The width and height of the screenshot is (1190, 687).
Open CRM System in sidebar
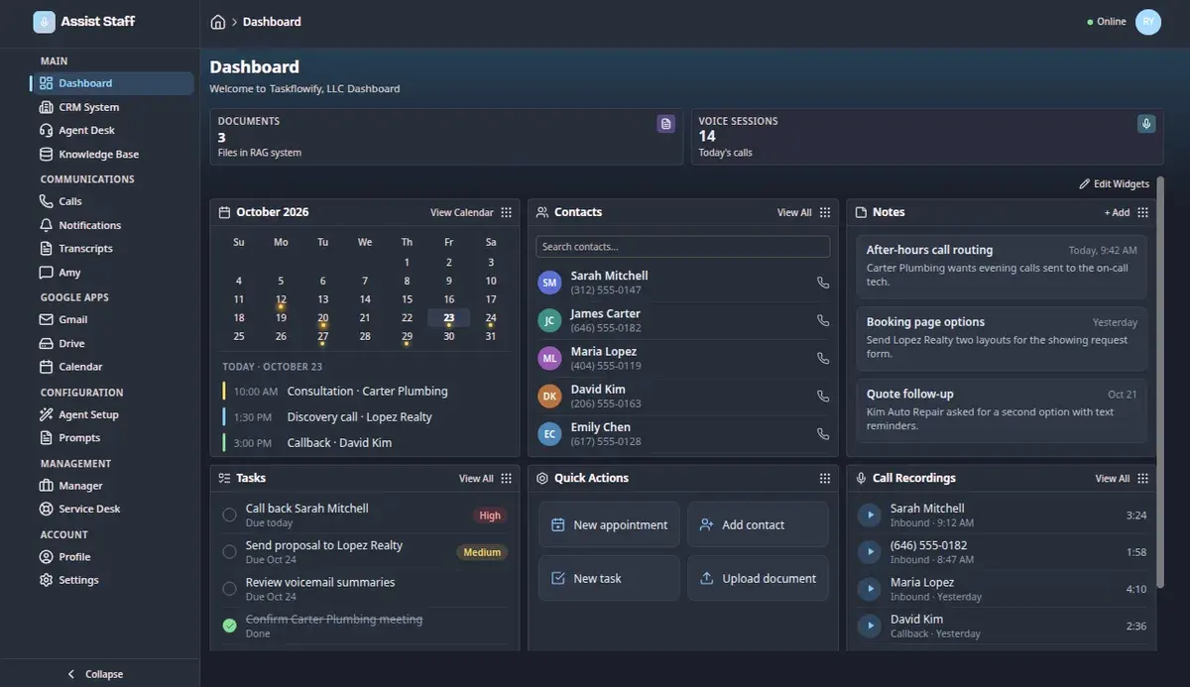point(112,107)
